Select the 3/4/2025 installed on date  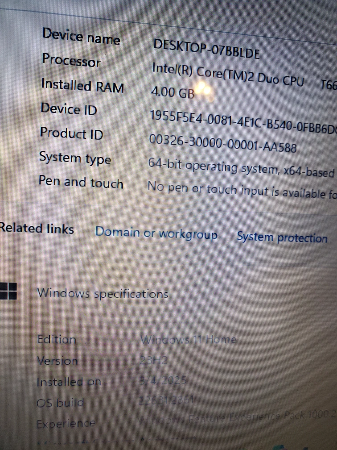[163, 380]
